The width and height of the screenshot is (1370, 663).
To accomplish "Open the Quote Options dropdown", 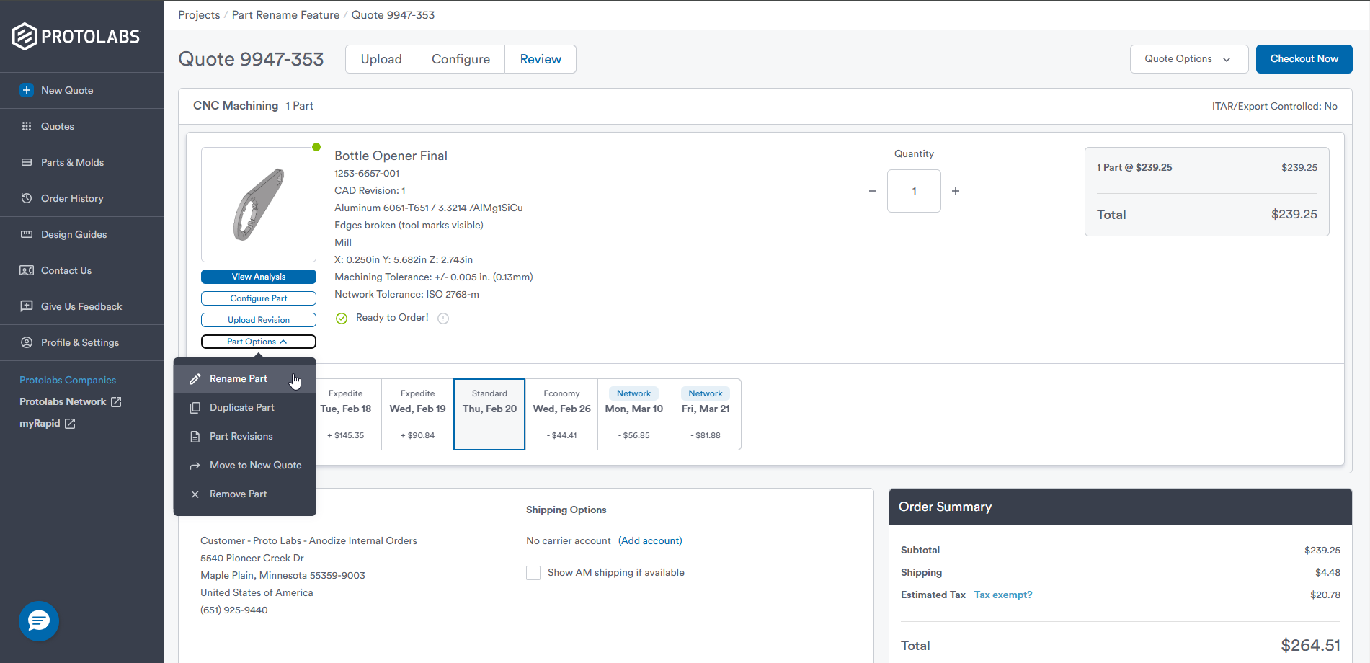I will pyautogui.click(x=1188, y=59).
